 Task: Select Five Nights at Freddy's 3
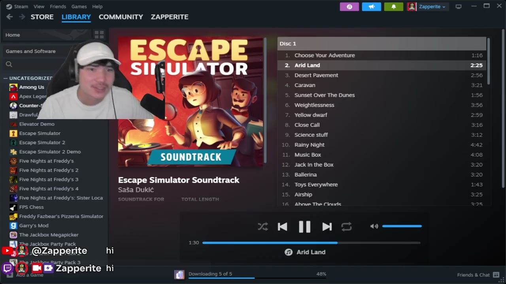pos(49,179)
